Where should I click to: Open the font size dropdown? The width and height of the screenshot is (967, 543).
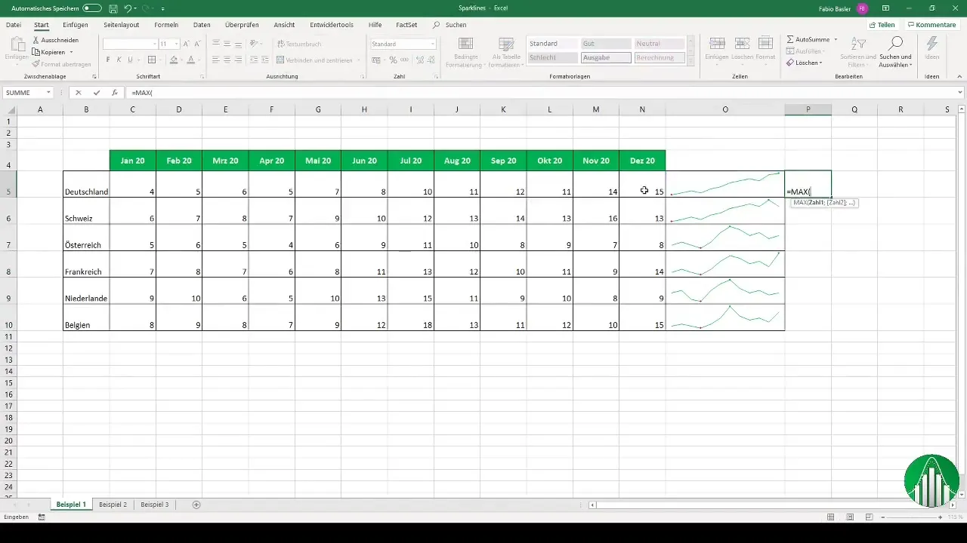[176, 44]
